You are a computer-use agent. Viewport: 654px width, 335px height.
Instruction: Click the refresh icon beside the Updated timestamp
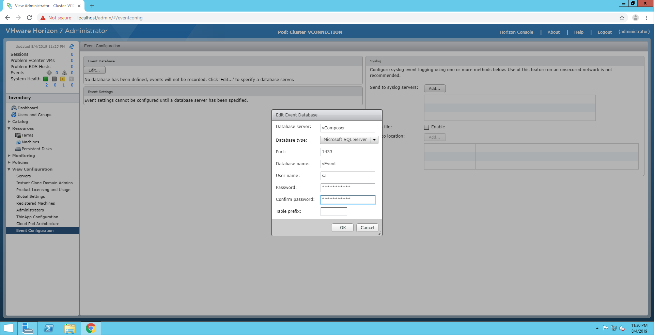[72, 47]
